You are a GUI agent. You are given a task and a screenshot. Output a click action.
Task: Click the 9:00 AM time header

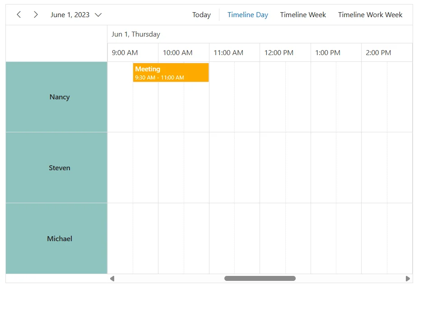point(133,52)
